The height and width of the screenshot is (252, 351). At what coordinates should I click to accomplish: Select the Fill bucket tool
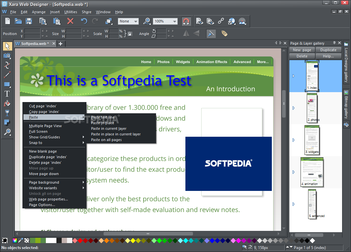[7, 103]
